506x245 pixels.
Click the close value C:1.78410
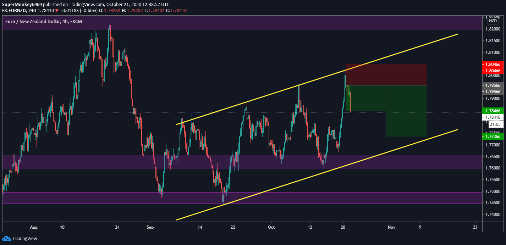click(176, 11)
